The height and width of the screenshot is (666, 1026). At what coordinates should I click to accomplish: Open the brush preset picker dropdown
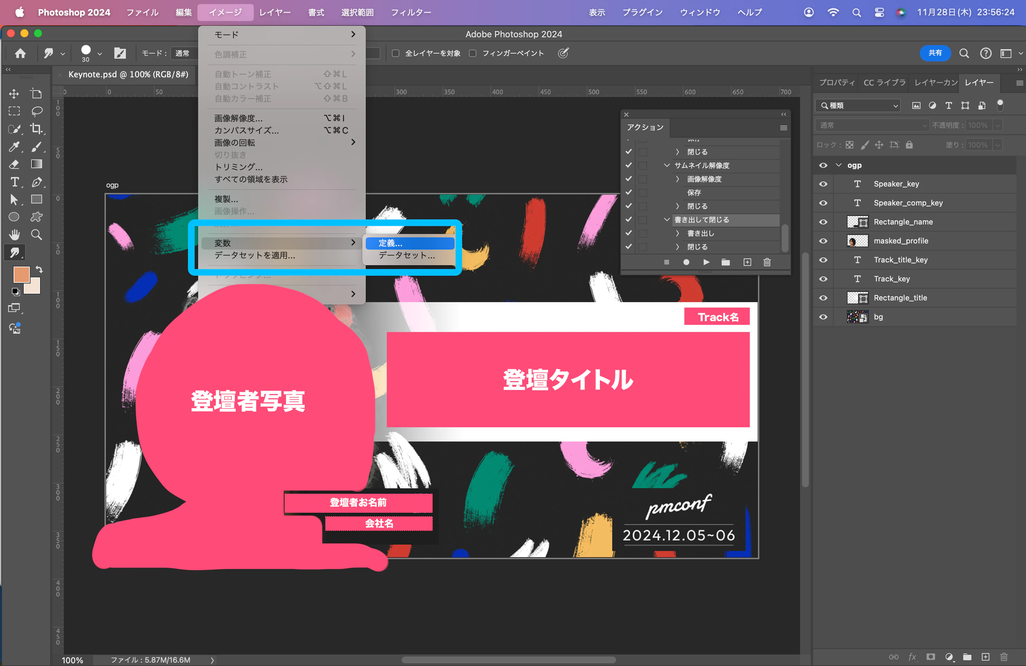click(x=100, y=54)
